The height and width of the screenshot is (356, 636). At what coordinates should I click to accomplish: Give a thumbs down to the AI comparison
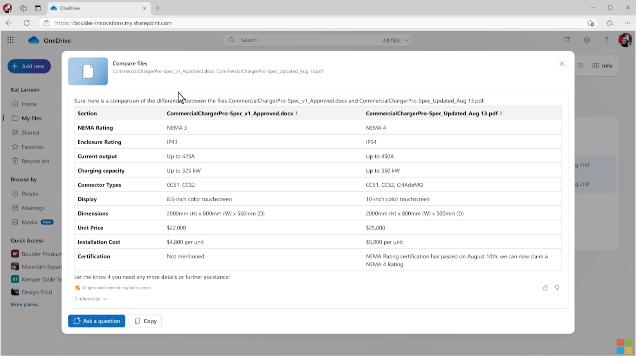pyautogui.click(x=557, y=288)
